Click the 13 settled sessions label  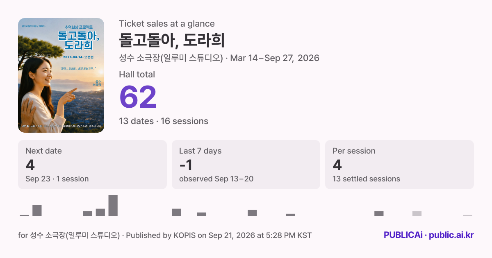pyautogui.click(x=366, y=179)
